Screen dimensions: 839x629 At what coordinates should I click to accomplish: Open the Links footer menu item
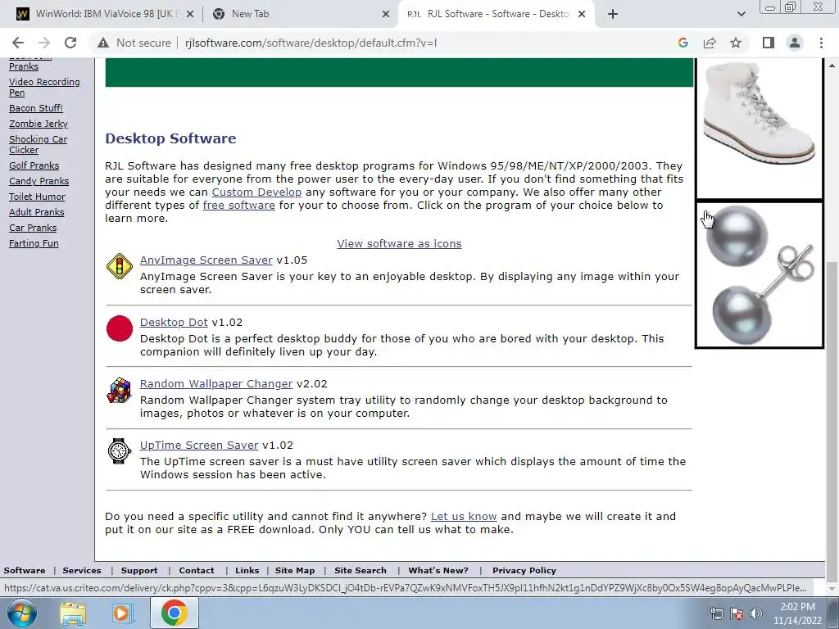[x=247, y=571]
